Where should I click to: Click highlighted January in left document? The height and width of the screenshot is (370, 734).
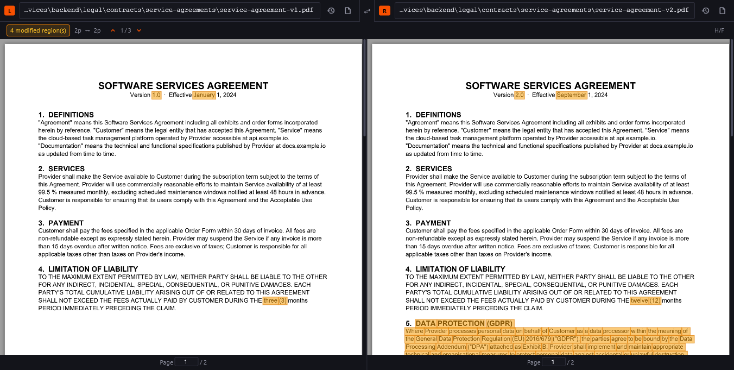click(204, 95)
